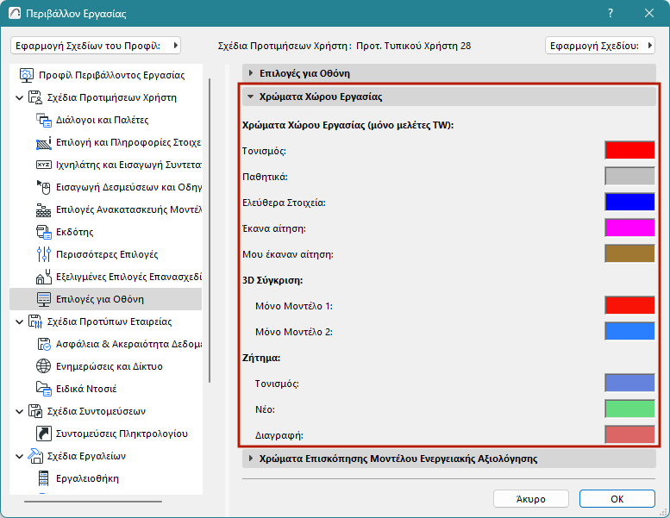This screenshot has height=518, width=670.
Task: Click the Προφίλ Περιβάλλοντος Εργασίας label
Action: point(111,75)
